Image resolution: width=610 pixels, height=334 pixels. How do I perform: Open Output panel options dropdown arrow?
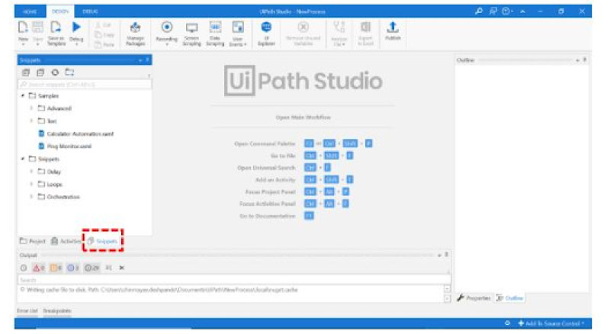tap(440, 255)
